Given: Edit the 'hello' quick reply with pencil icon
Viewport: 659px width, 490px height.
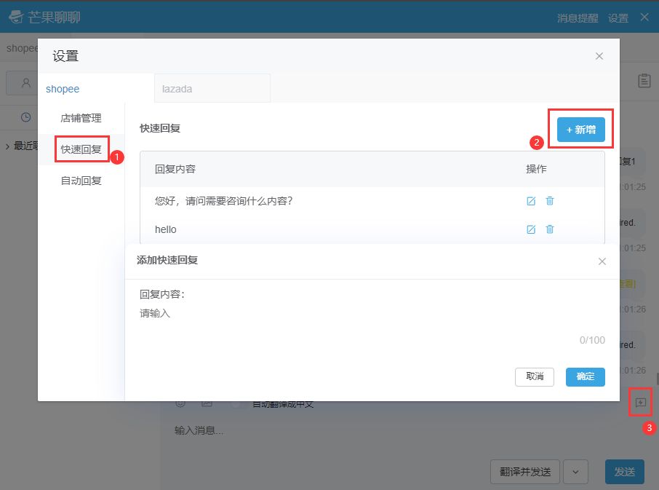Looking at the screenshot, I should pos(531,229).
